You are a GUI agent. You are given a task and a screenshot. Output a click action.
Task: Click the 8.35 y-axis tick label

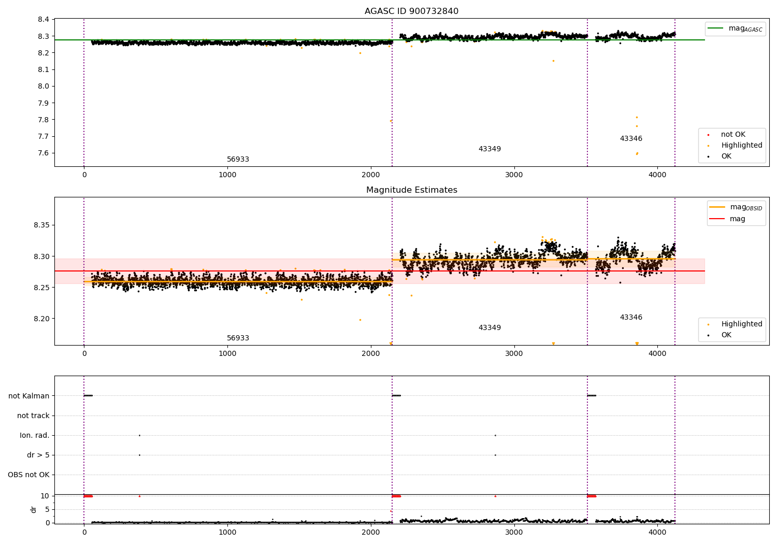click(x=41, y=225)
